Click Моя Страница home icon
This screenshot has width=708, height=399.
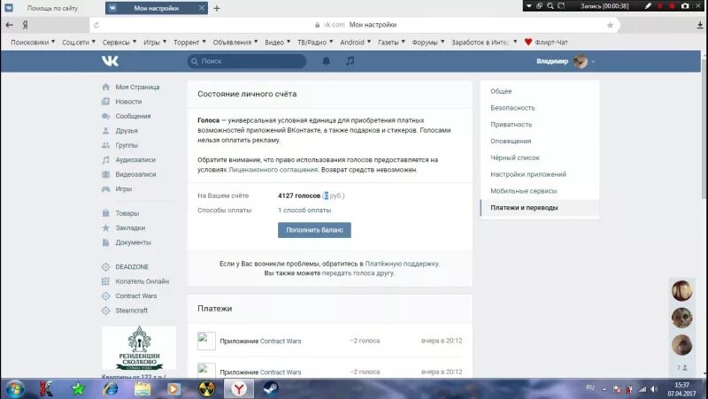tap(105, 87)
